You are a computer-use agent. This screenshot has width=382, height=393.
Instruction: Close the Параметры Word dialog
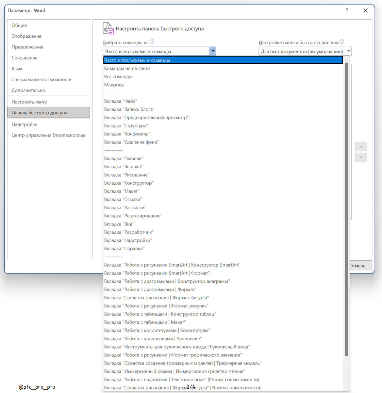pyautogui.click(x=365, y=10)
